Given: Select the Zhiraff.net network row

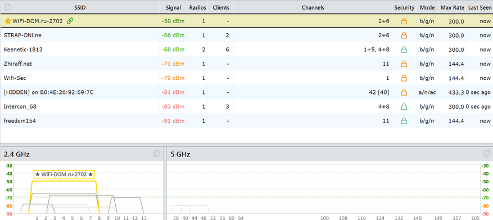Looking at the screenshot, I should tap(246, 64).
